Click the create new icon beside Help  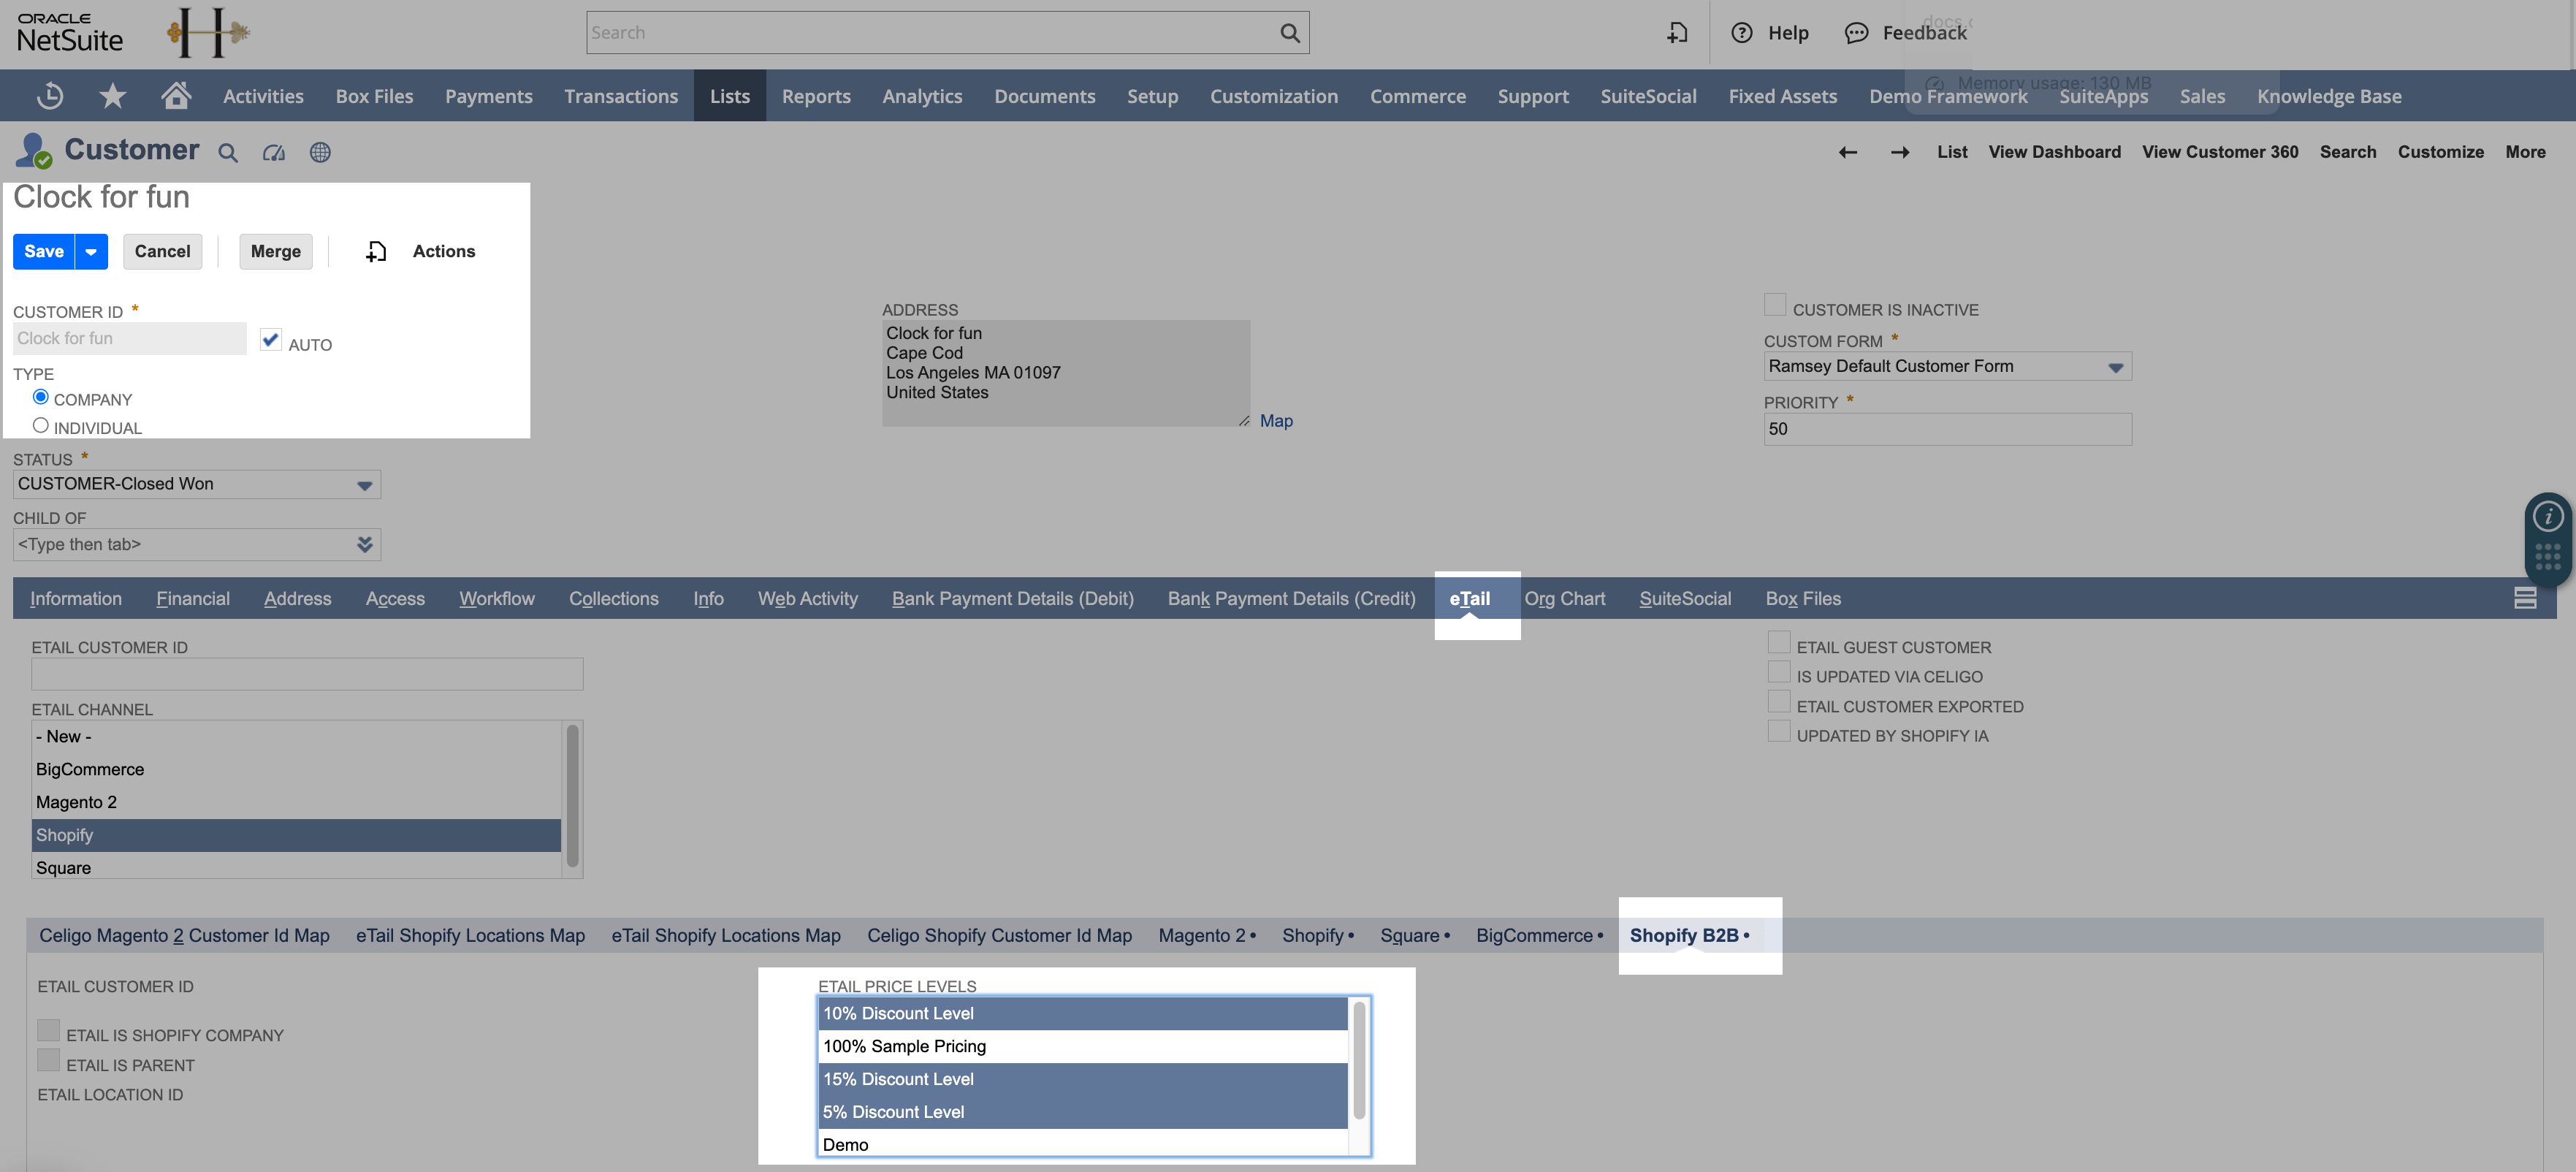pos(1677,33)
